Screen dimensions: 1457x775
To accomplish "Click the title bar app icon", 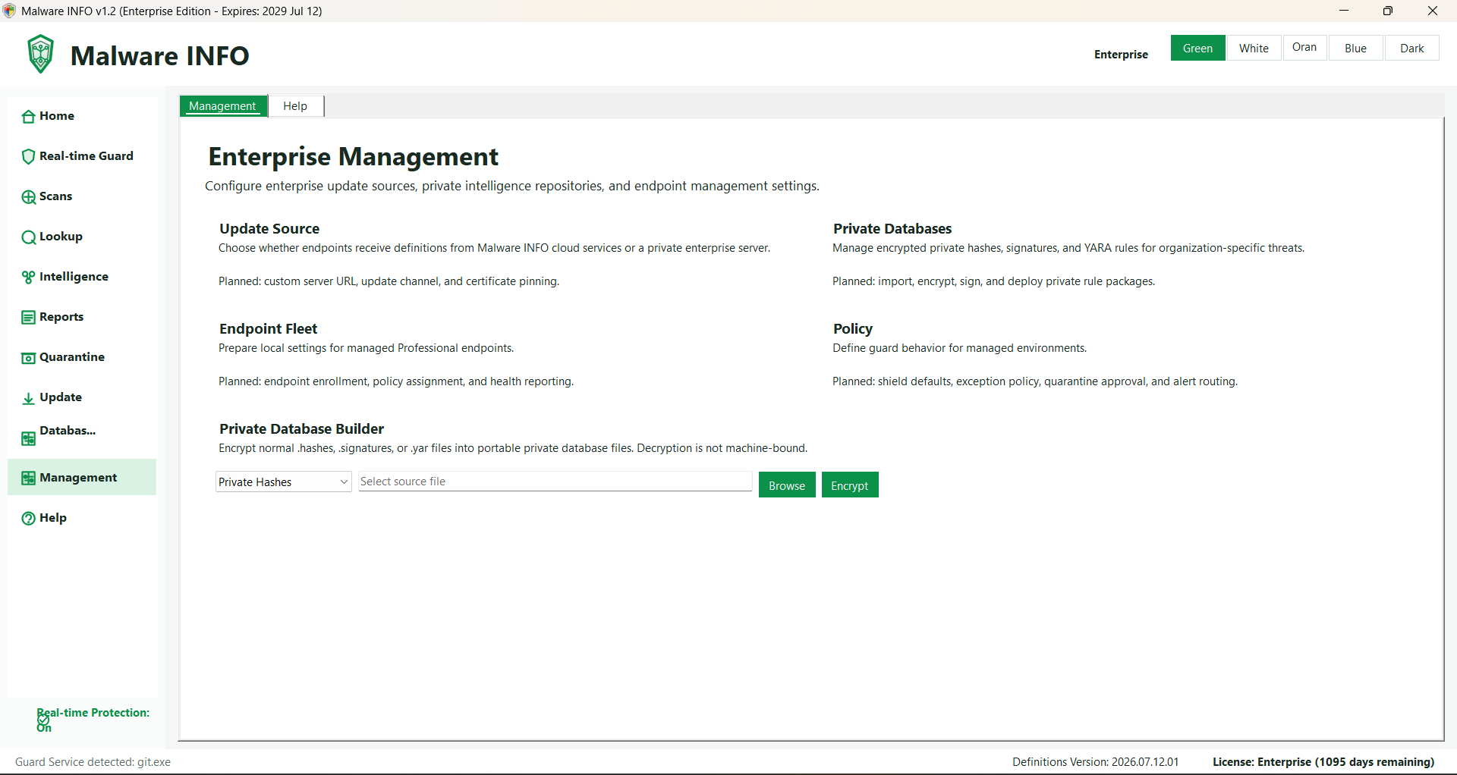I will click(x=9, y=11).
